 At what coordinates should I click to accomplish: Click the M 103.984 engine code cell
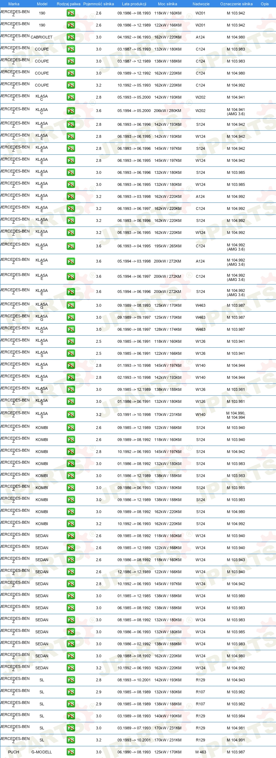pos(236,716)
